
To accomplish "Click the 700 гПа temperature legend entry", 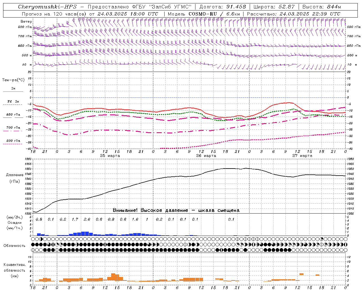I will click(13, 127).
